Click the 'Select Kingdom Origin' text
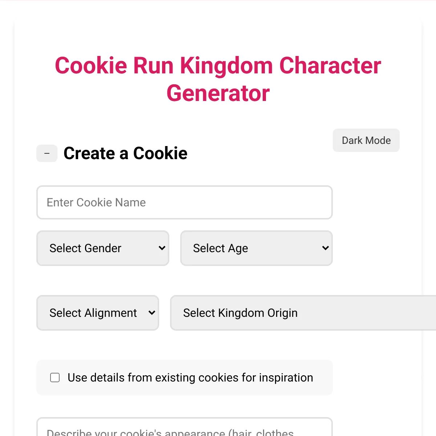 click(x=240, y=313)
